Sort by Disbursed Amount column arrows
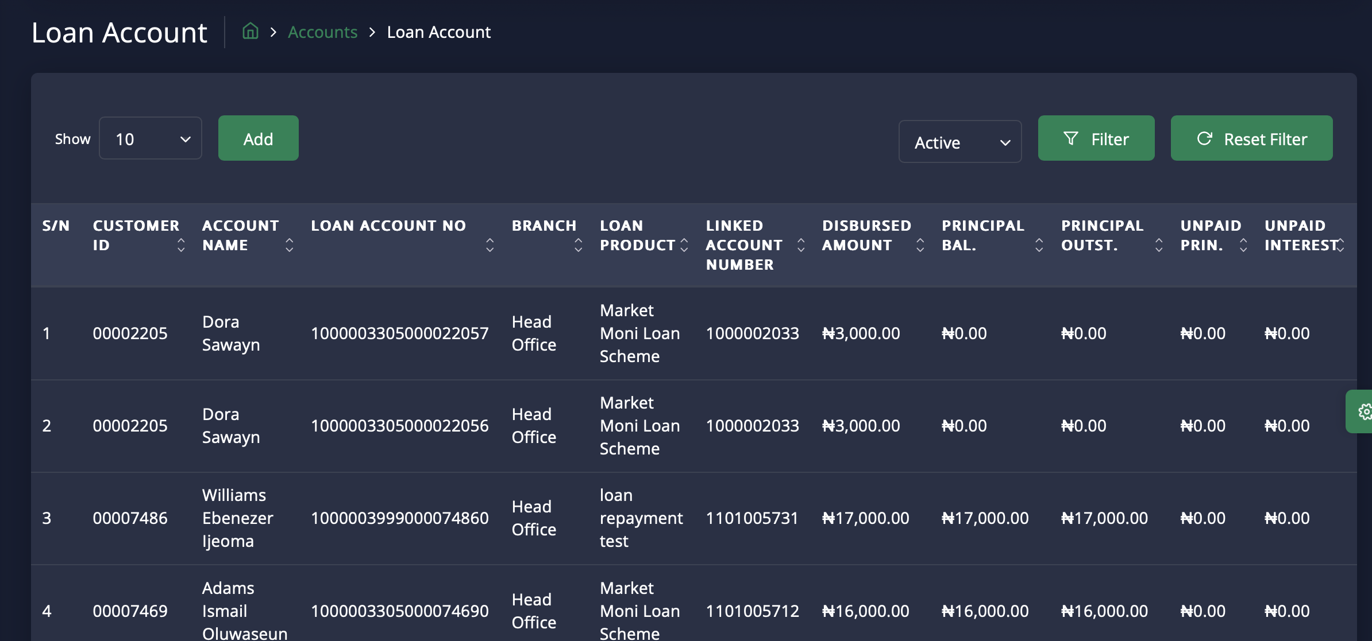1372x641 pixels. (920, 245)
